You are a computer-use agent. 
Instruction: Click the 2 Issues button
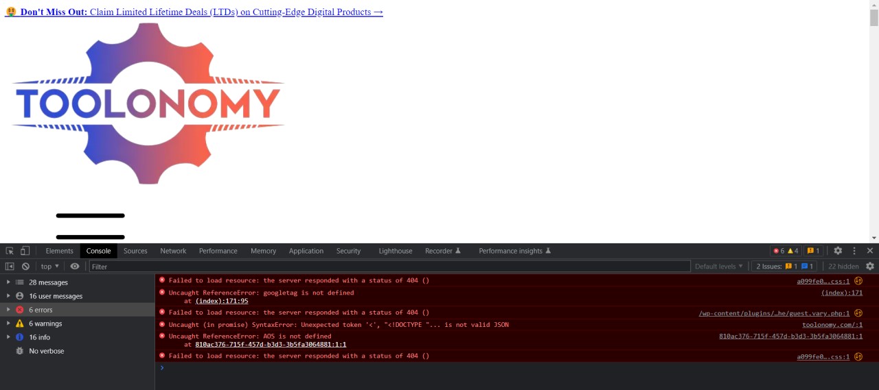coord(784,266)
